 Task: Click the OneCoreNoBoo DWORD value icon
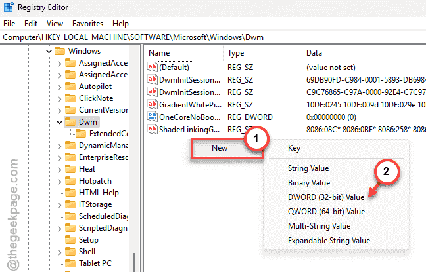152,117
